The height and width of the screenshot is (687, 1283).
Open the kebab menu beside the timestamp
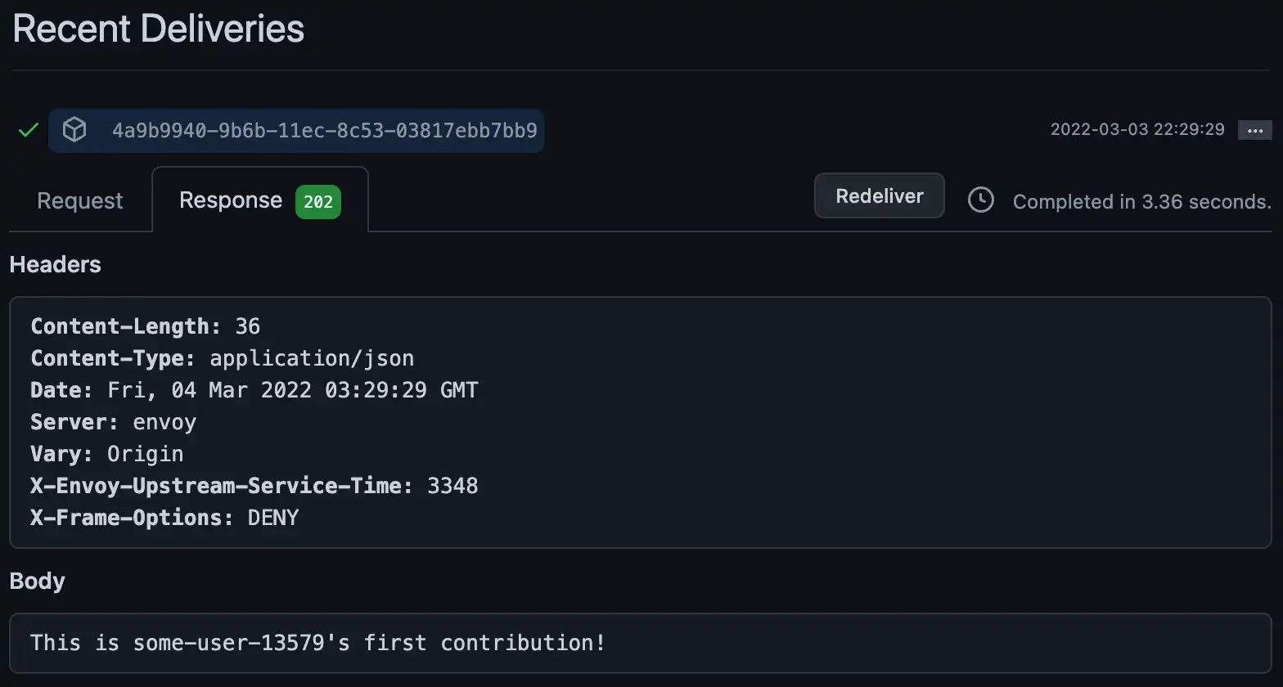point(1254,129)
